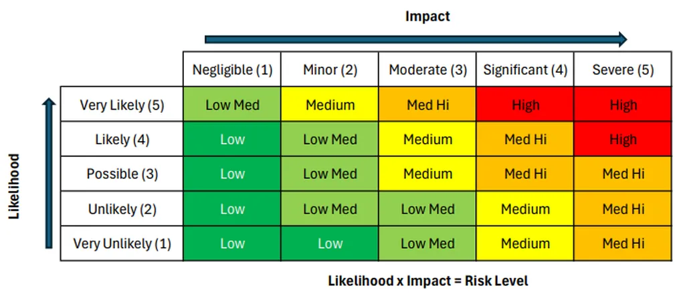Select the Very Unlikely (1) row label

coord(122,244)
